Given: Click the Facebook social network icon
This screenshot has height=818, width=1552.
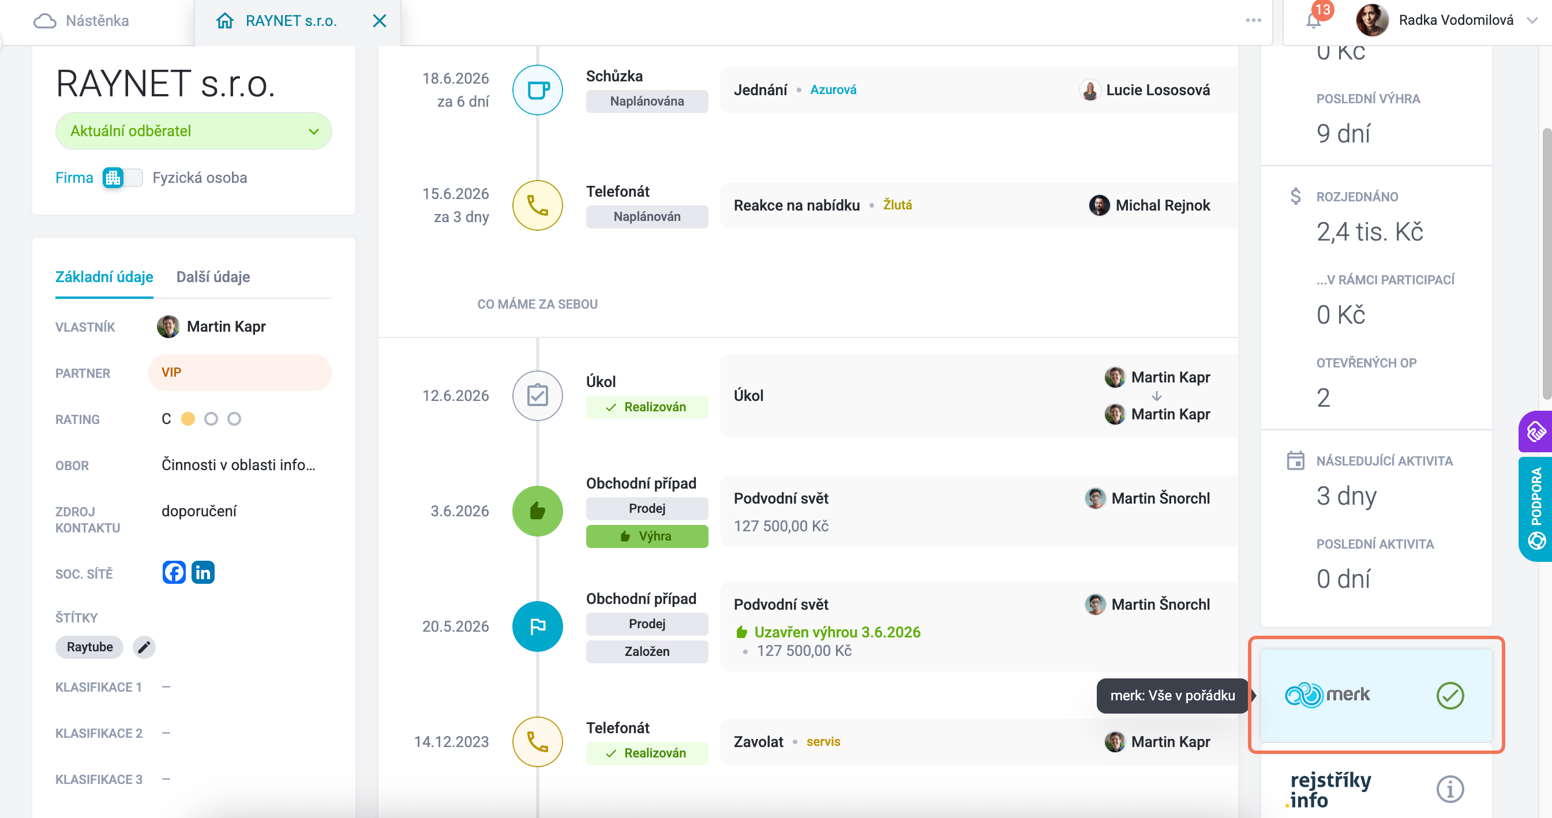Looking at the screenshot, I should click(x=174, y=572).
